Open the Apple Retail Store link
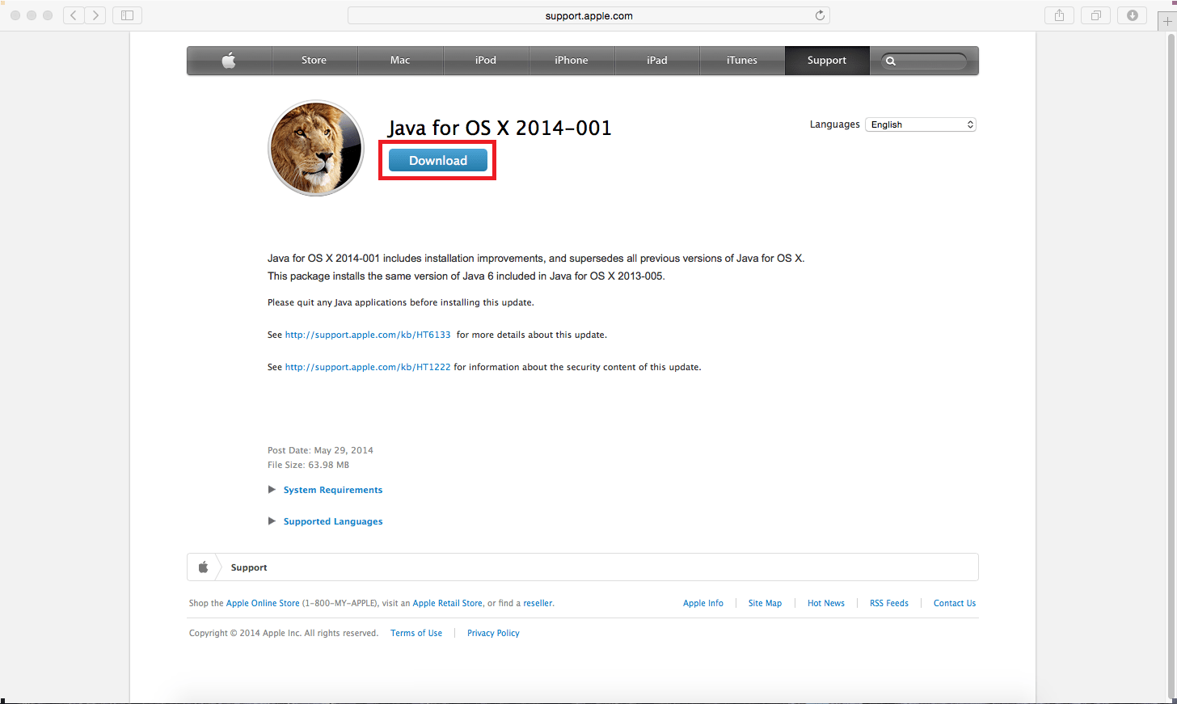 tap(448, 603)
